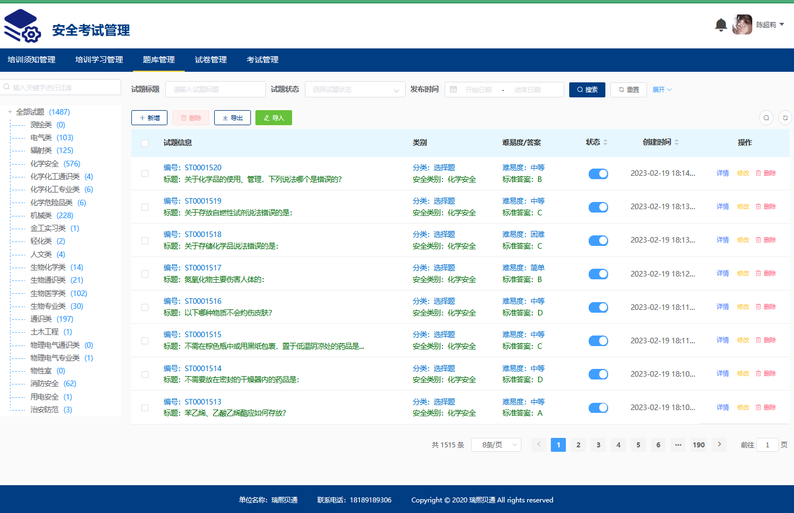Screen dimensions: 794x513
Task: Click the user avatar photo
Action: 742,24
